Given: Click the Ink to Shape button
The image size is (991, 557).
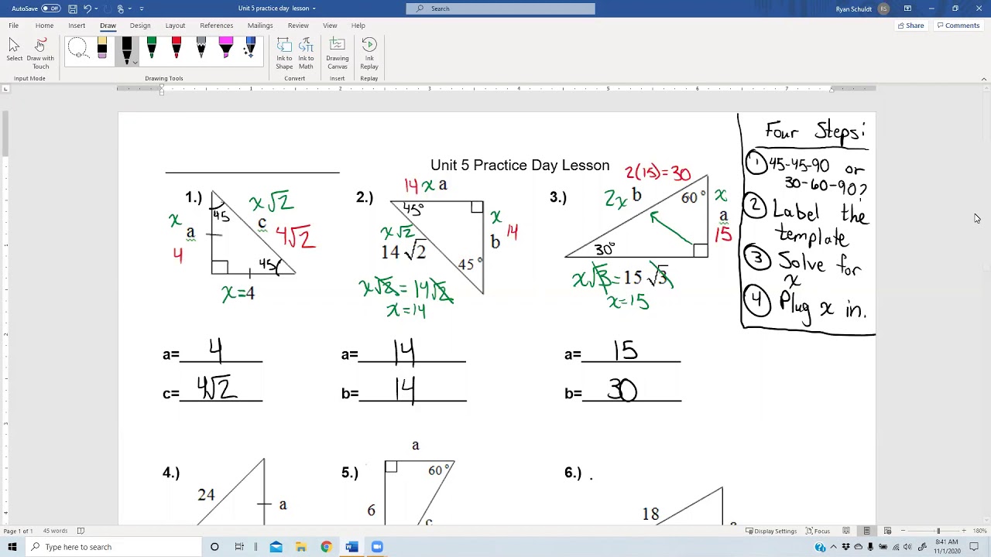Looking at the screenshot, I should 284,53.
